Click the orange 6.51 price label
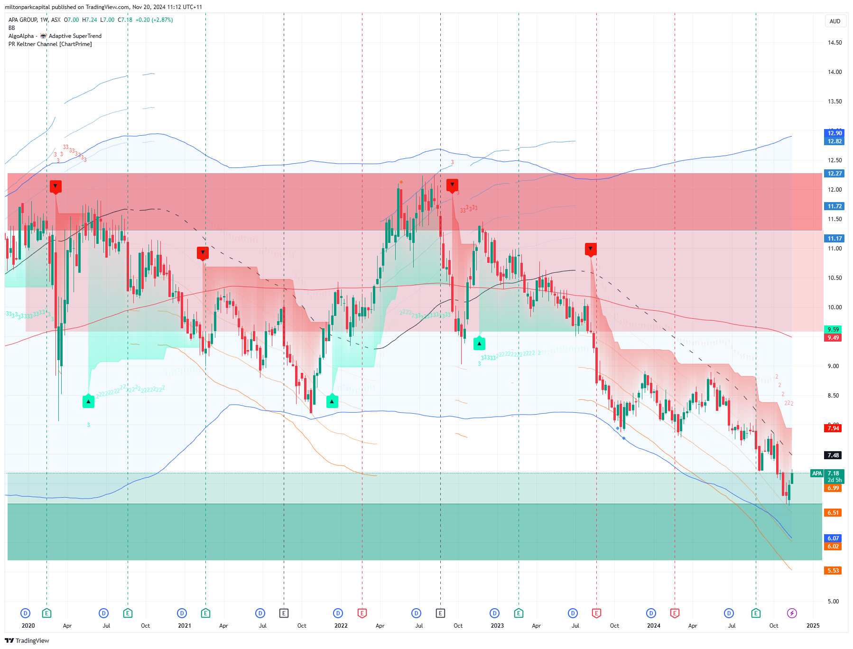This screenshot has width=853, height=649. tap(833, 513)
